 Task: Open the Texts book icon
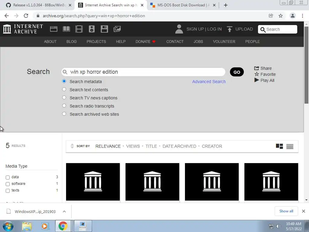click(x=66, y=29)
